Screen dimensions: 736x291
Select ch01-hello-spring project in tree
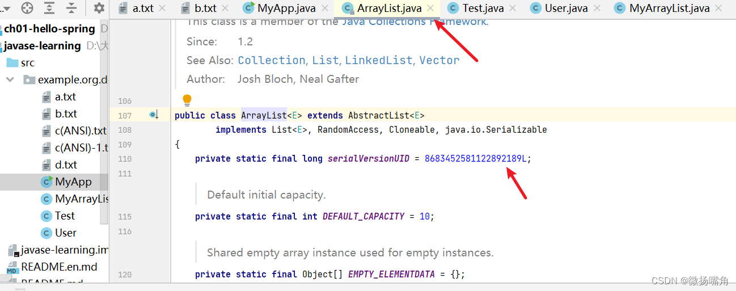point(50,28)
